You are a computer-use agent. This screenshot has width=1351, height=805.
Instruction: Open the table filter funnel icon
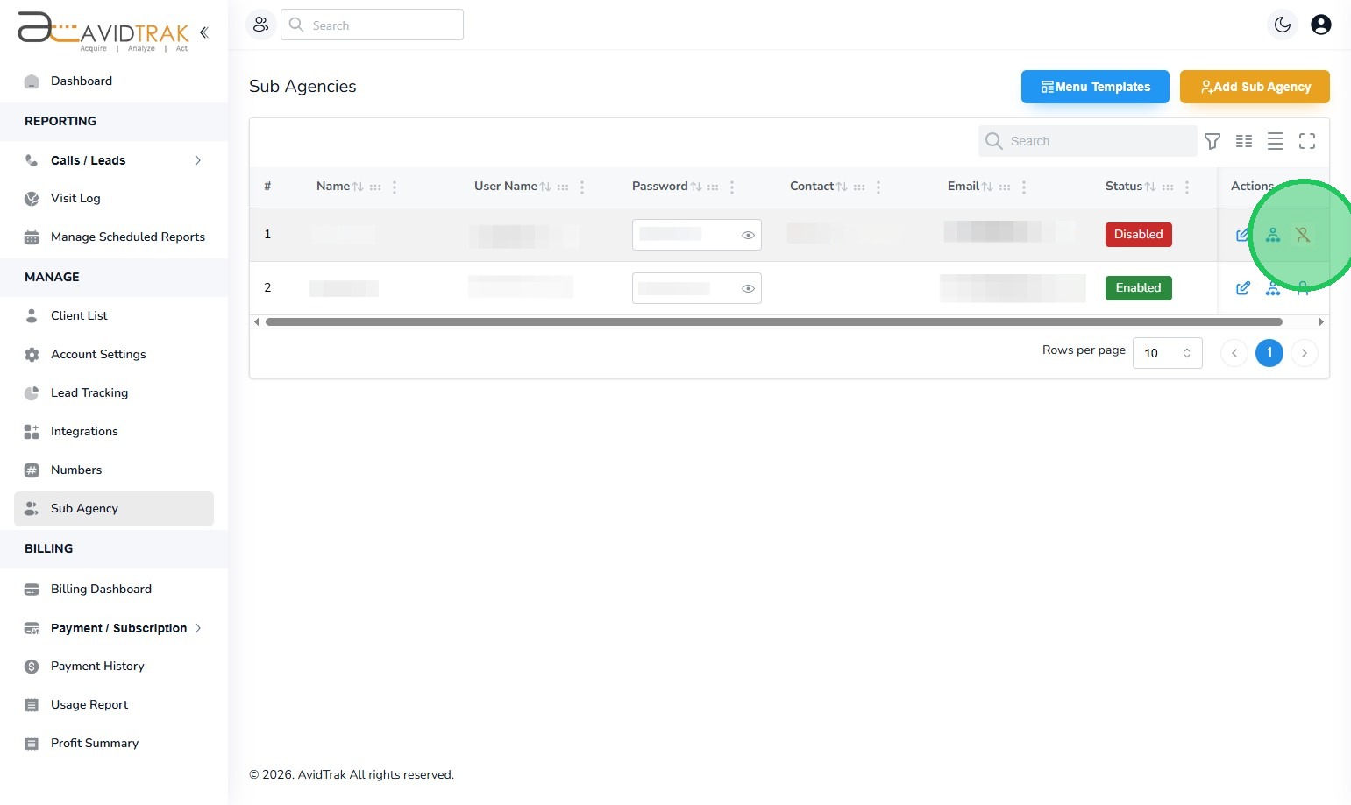click(x=1212, y=141)
